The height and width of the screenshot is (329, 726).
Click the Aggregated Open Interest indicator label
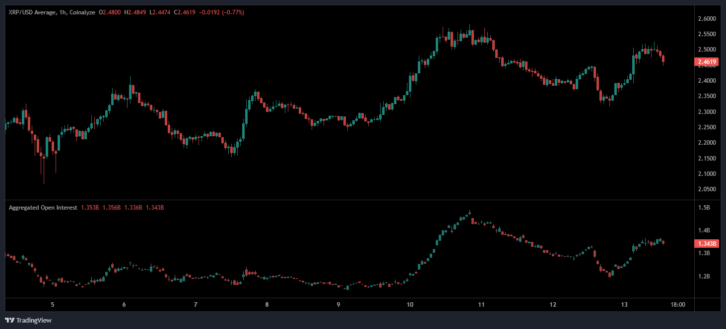pos(43,208)
